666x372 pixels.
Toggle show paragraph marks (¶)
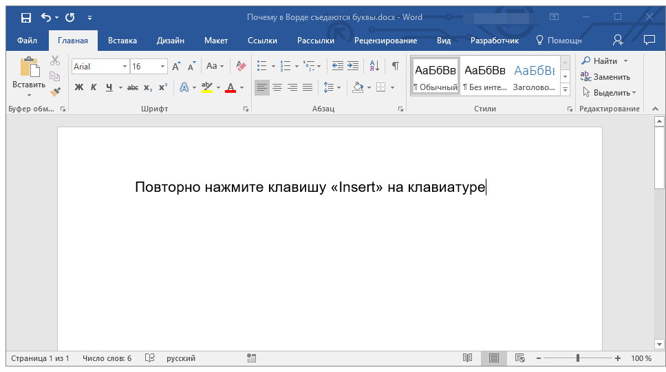(395, 66)
